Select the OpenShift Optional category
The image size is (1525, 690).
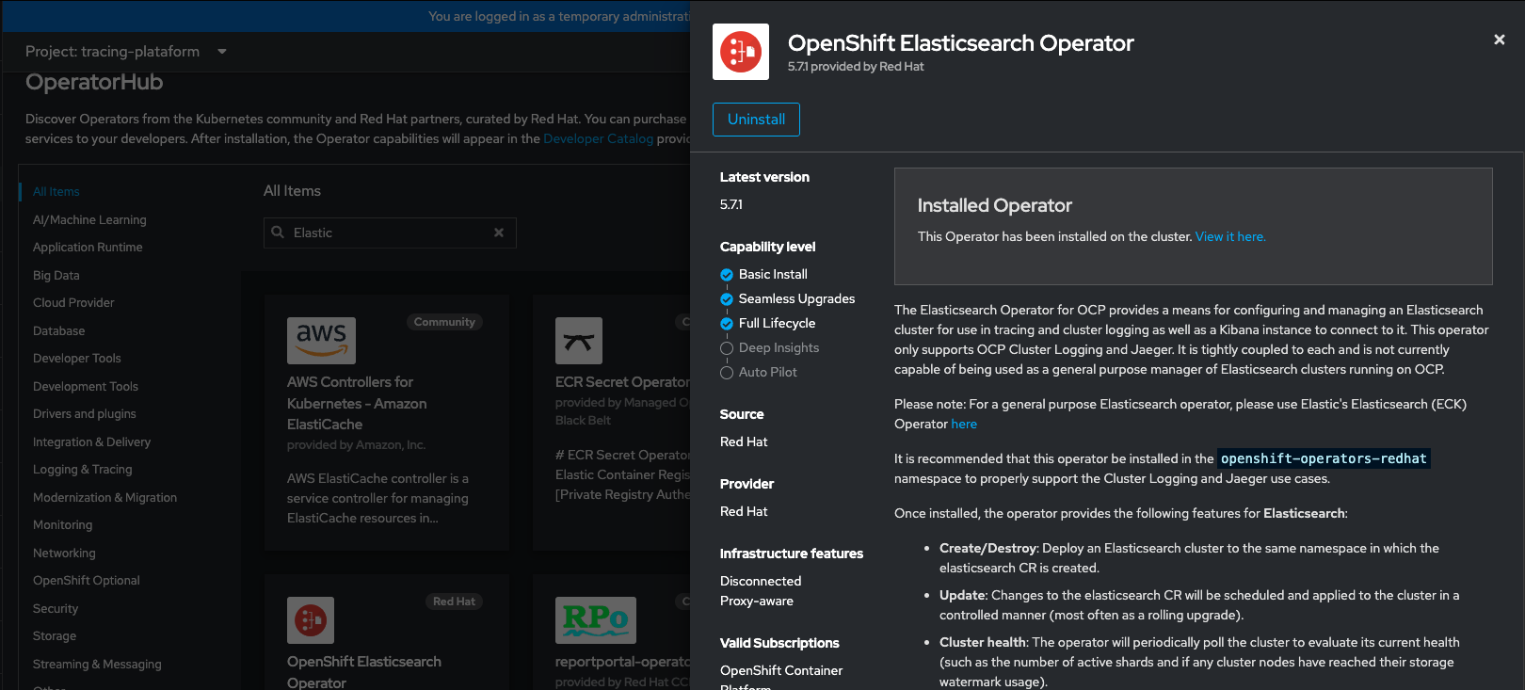click(x=87, y=581)
